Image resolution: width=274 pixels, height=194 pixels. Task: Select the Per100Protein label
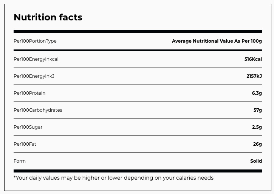[x=29, y=93]
